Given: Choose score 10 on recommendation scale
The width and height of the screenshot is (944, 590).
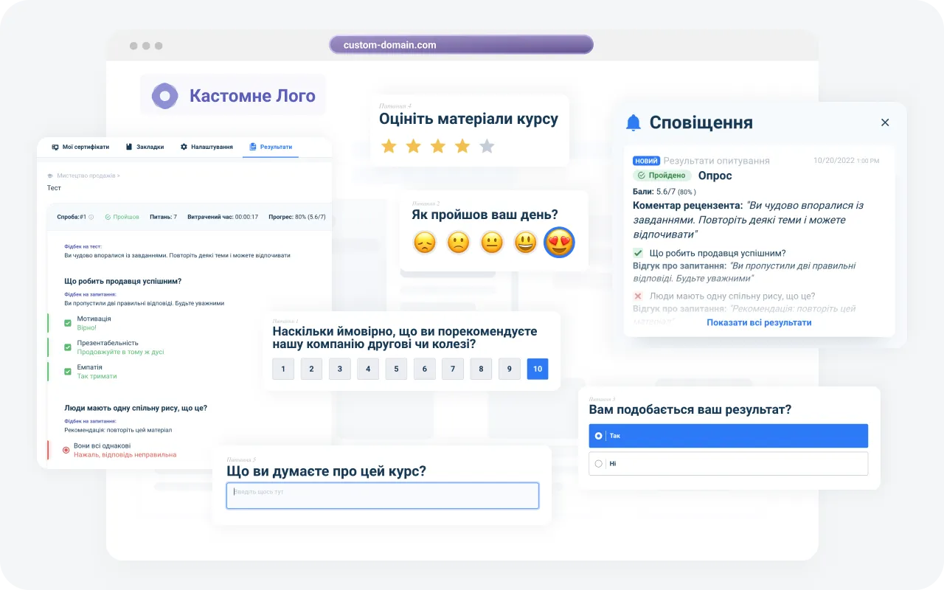Looking at the screenshot, I should (537, 369).
